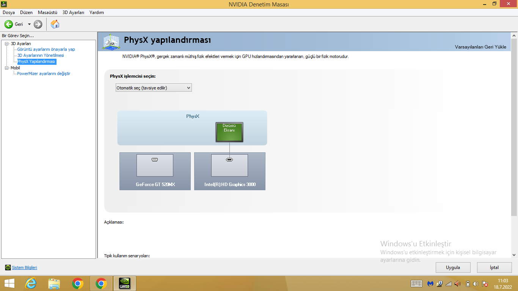
Task: Click the scrollbar down arrow
Action: (514, 255)
